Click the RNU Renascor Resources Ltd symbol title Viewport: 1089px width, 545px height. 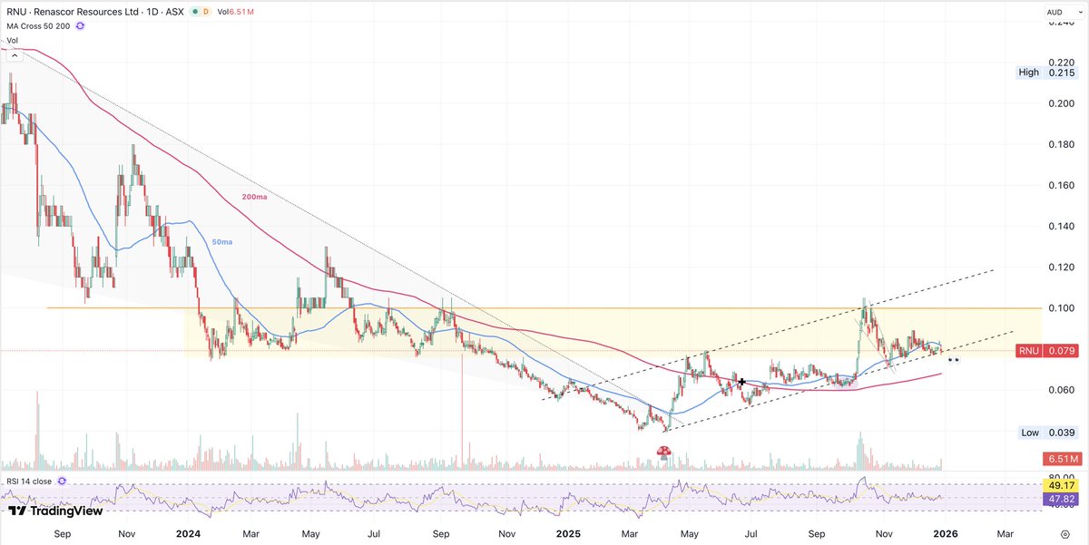pos(93,12)
